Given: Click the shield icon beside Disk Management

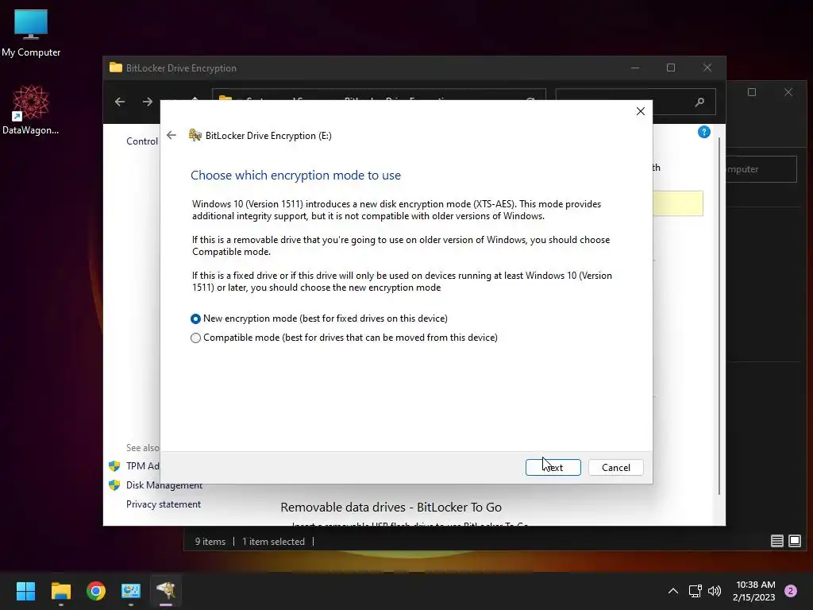Looking at the screenshot, I should coord(114,485).
